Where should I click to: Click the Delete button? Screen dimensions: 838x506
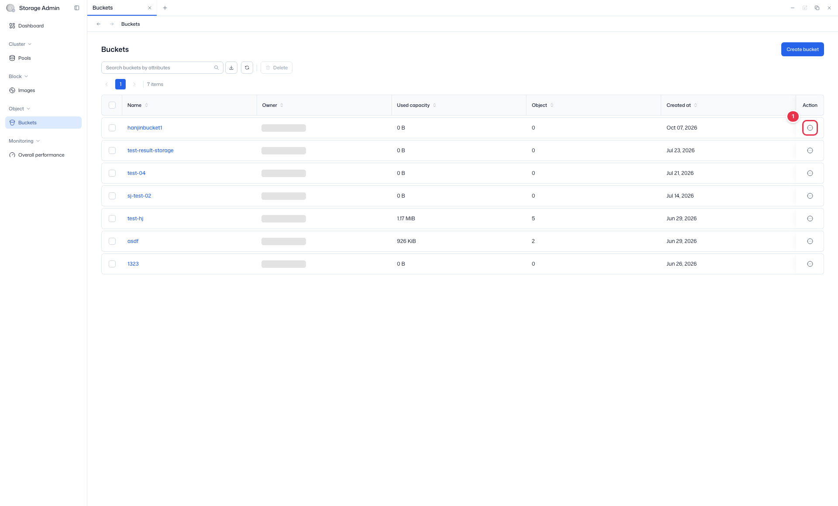[276, 68]
